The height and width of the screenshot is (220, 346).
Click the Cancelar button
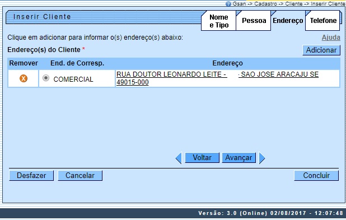point(80,175)
